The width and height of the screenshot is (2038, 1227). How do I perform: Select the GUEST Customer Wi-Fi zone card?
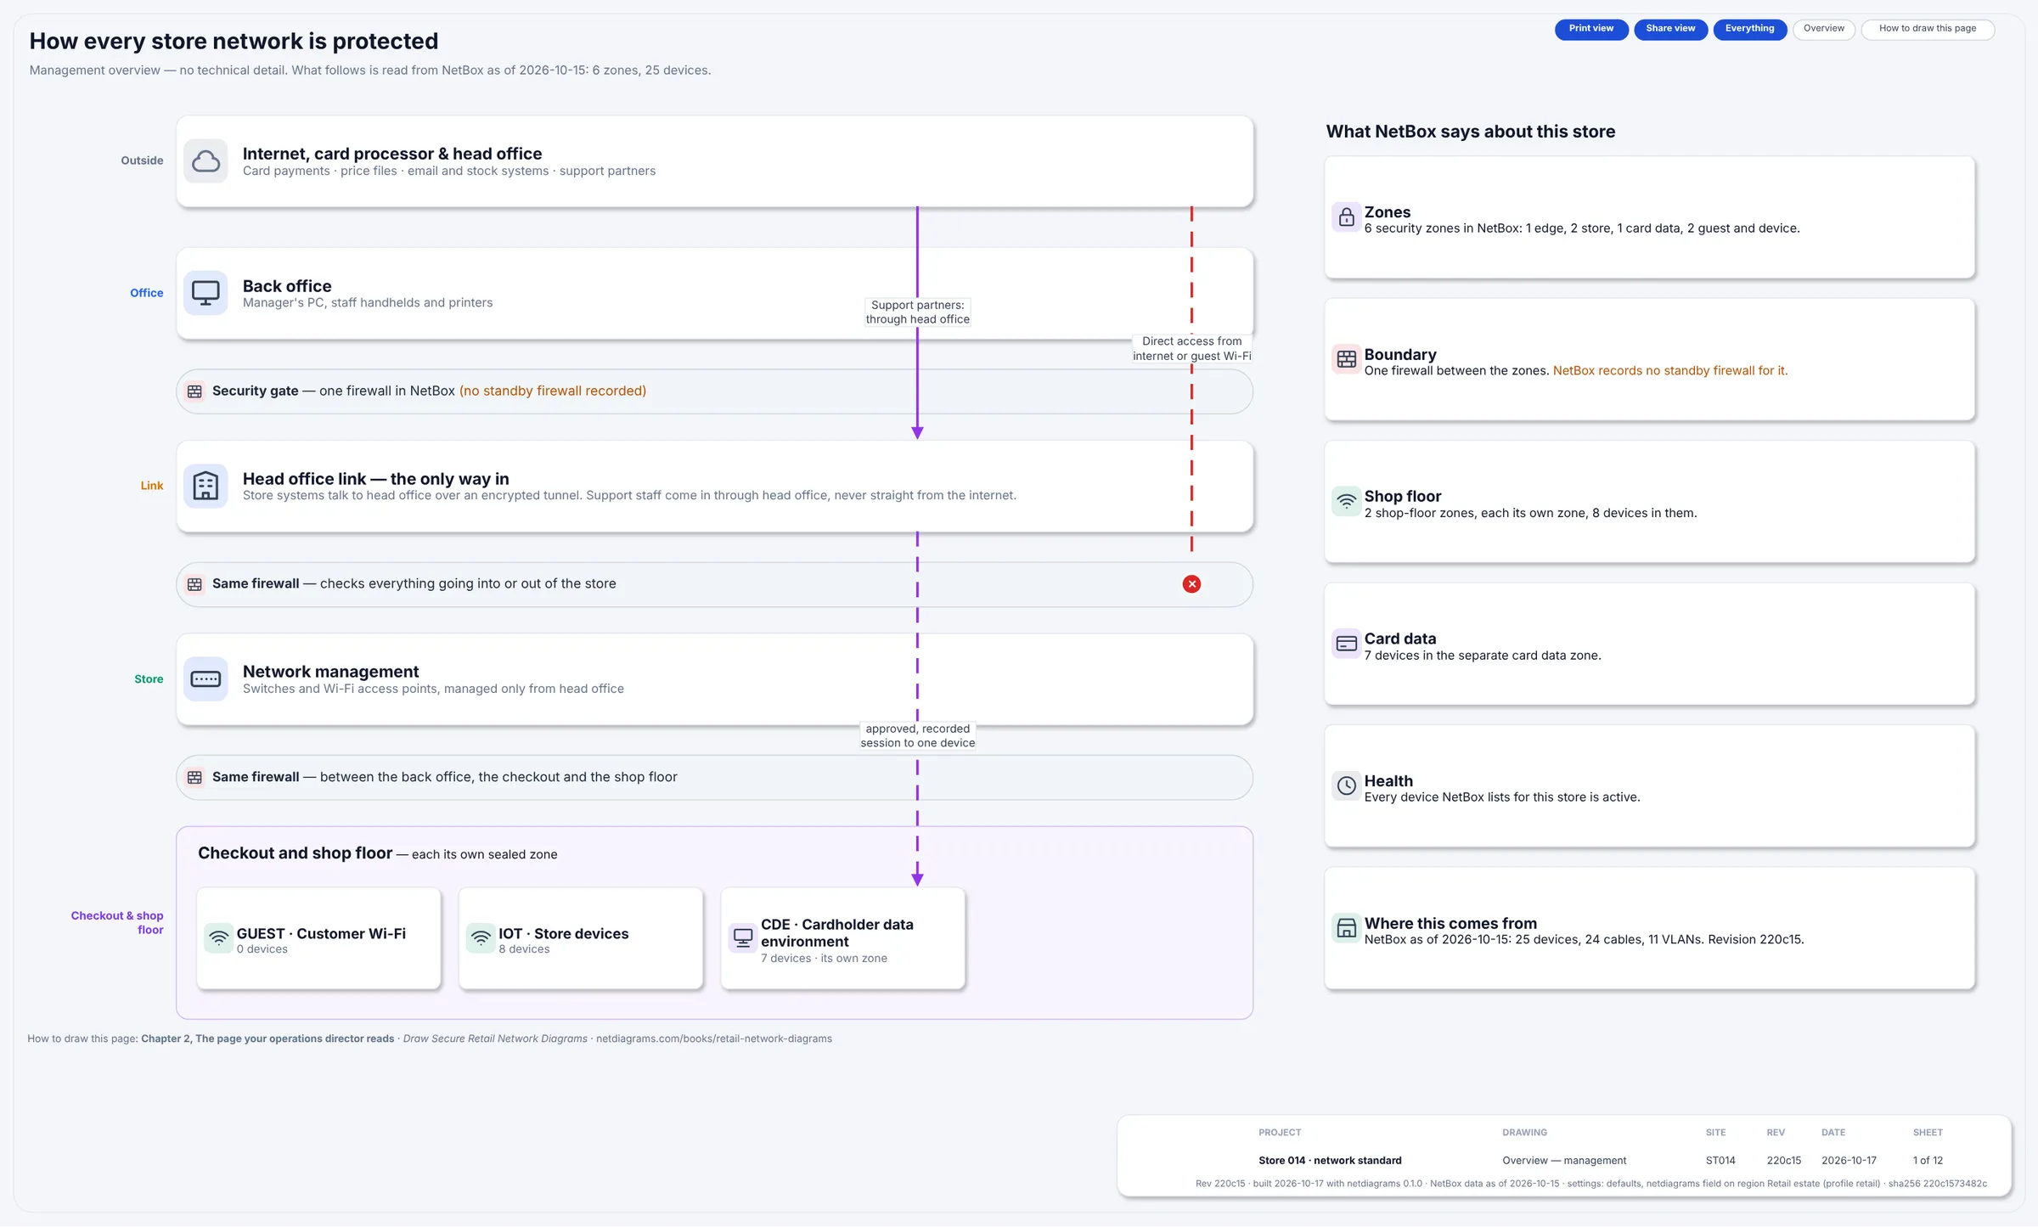pyautogui.click(x=318, y=938)
